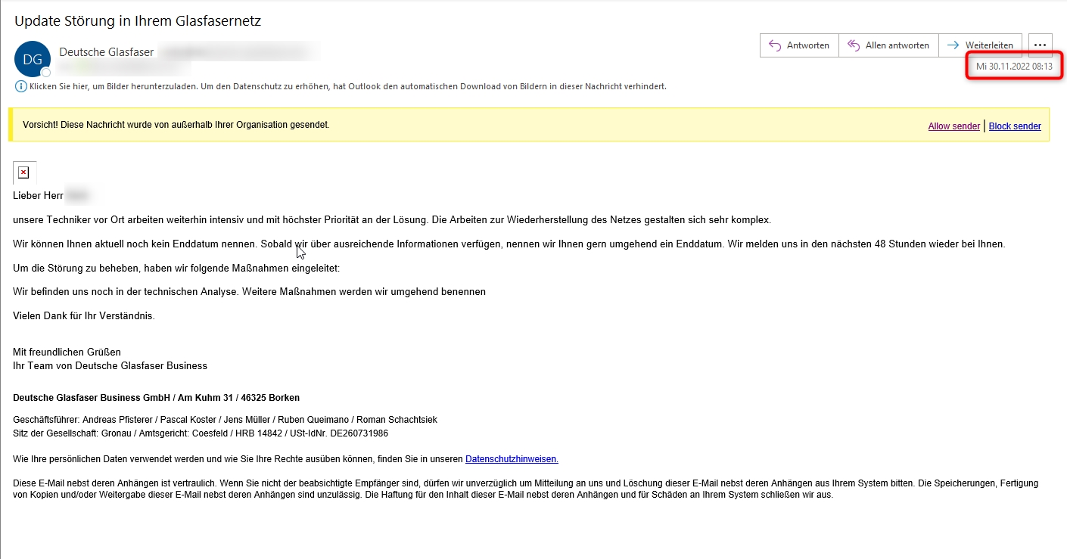Click the blue info icon for blocked images
This screenshot has width=1067, height=559.
pyautogui.click(x=20, y=86)
